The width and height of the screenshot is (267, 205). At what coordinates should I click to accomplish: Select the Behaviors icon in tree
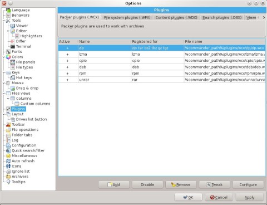tap(8, 15)
